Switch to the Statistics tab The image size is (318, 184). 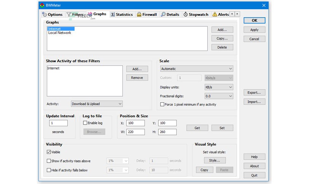[122, 14]
